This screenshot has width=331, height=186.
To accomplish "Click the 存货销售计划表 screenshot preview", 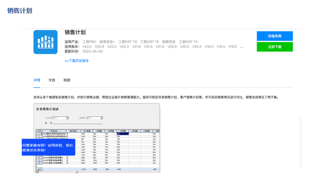I will 97,138.
